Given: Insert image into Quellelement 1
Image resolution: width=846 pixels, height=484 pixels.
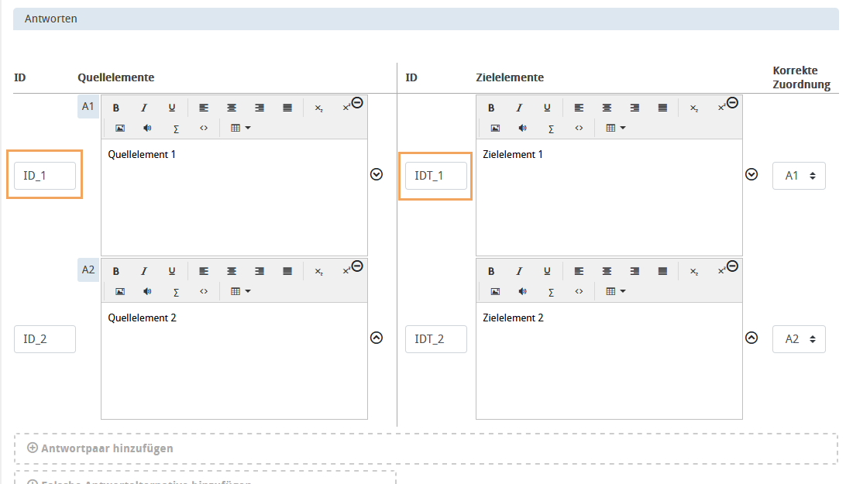Looking at the screenshot, I should (x=120, y=128).
